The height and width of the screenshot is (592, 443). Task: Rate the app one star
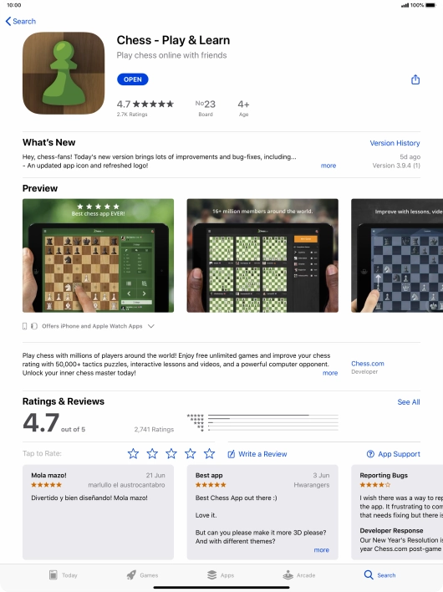(133, 453)
